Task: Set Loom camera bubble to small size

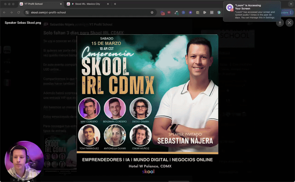Action: pos(18,180)
